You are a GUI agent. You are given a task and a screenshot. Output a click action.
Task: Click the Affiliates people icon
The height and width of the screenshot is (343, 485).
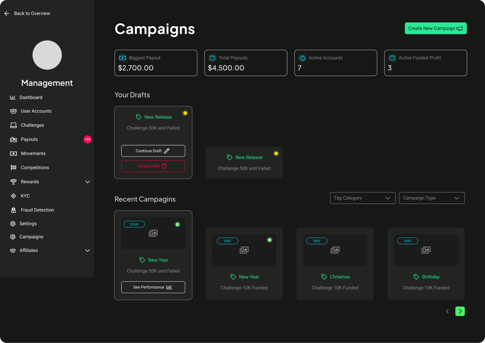13,250
